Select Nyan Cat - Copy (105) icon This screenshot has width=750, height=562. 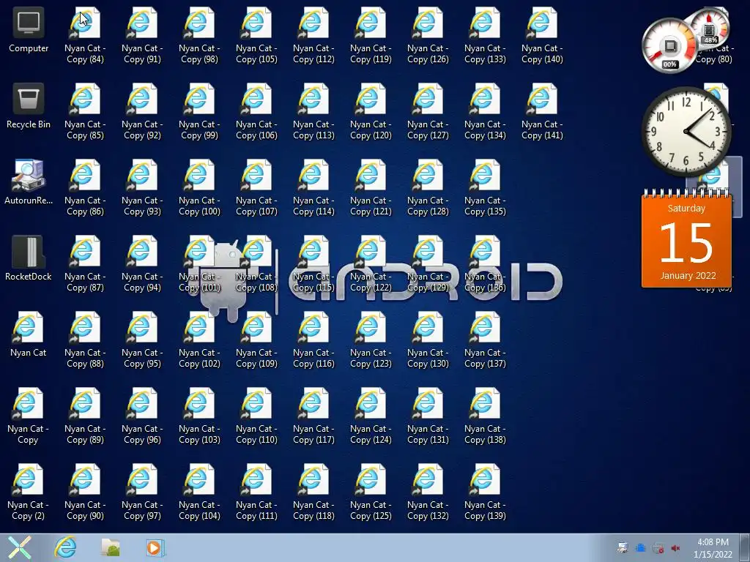tap(256, 36)
